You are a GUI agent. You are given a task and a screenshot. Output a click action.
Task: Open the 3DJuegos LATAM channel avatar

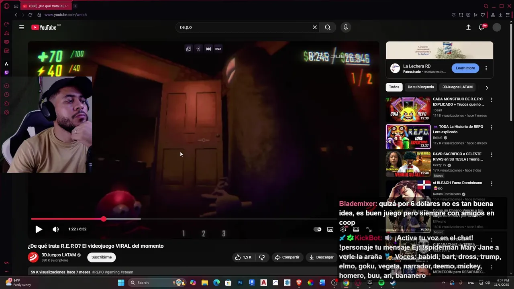coord(33,257)
